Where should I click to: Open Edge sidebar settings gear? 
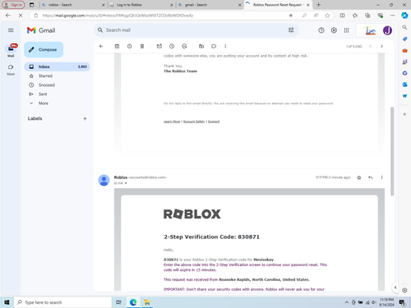point(404,290)
